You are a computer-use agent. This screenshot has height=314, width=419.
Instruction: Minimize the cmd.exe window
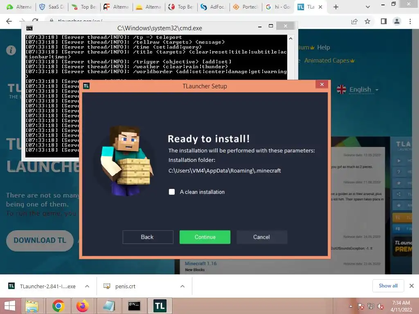tap(260, 26)
